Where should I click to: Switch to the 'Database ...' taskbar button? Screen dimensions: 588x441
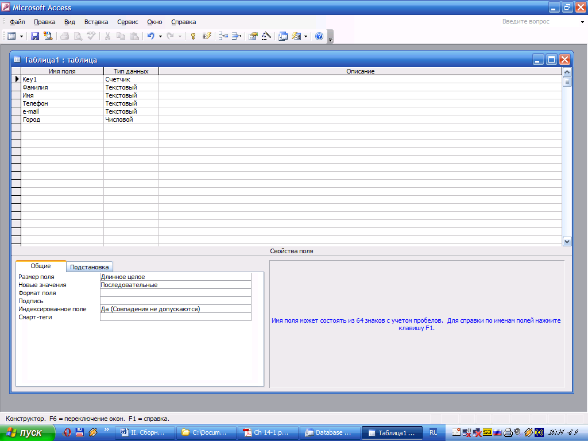pos(330,433)
